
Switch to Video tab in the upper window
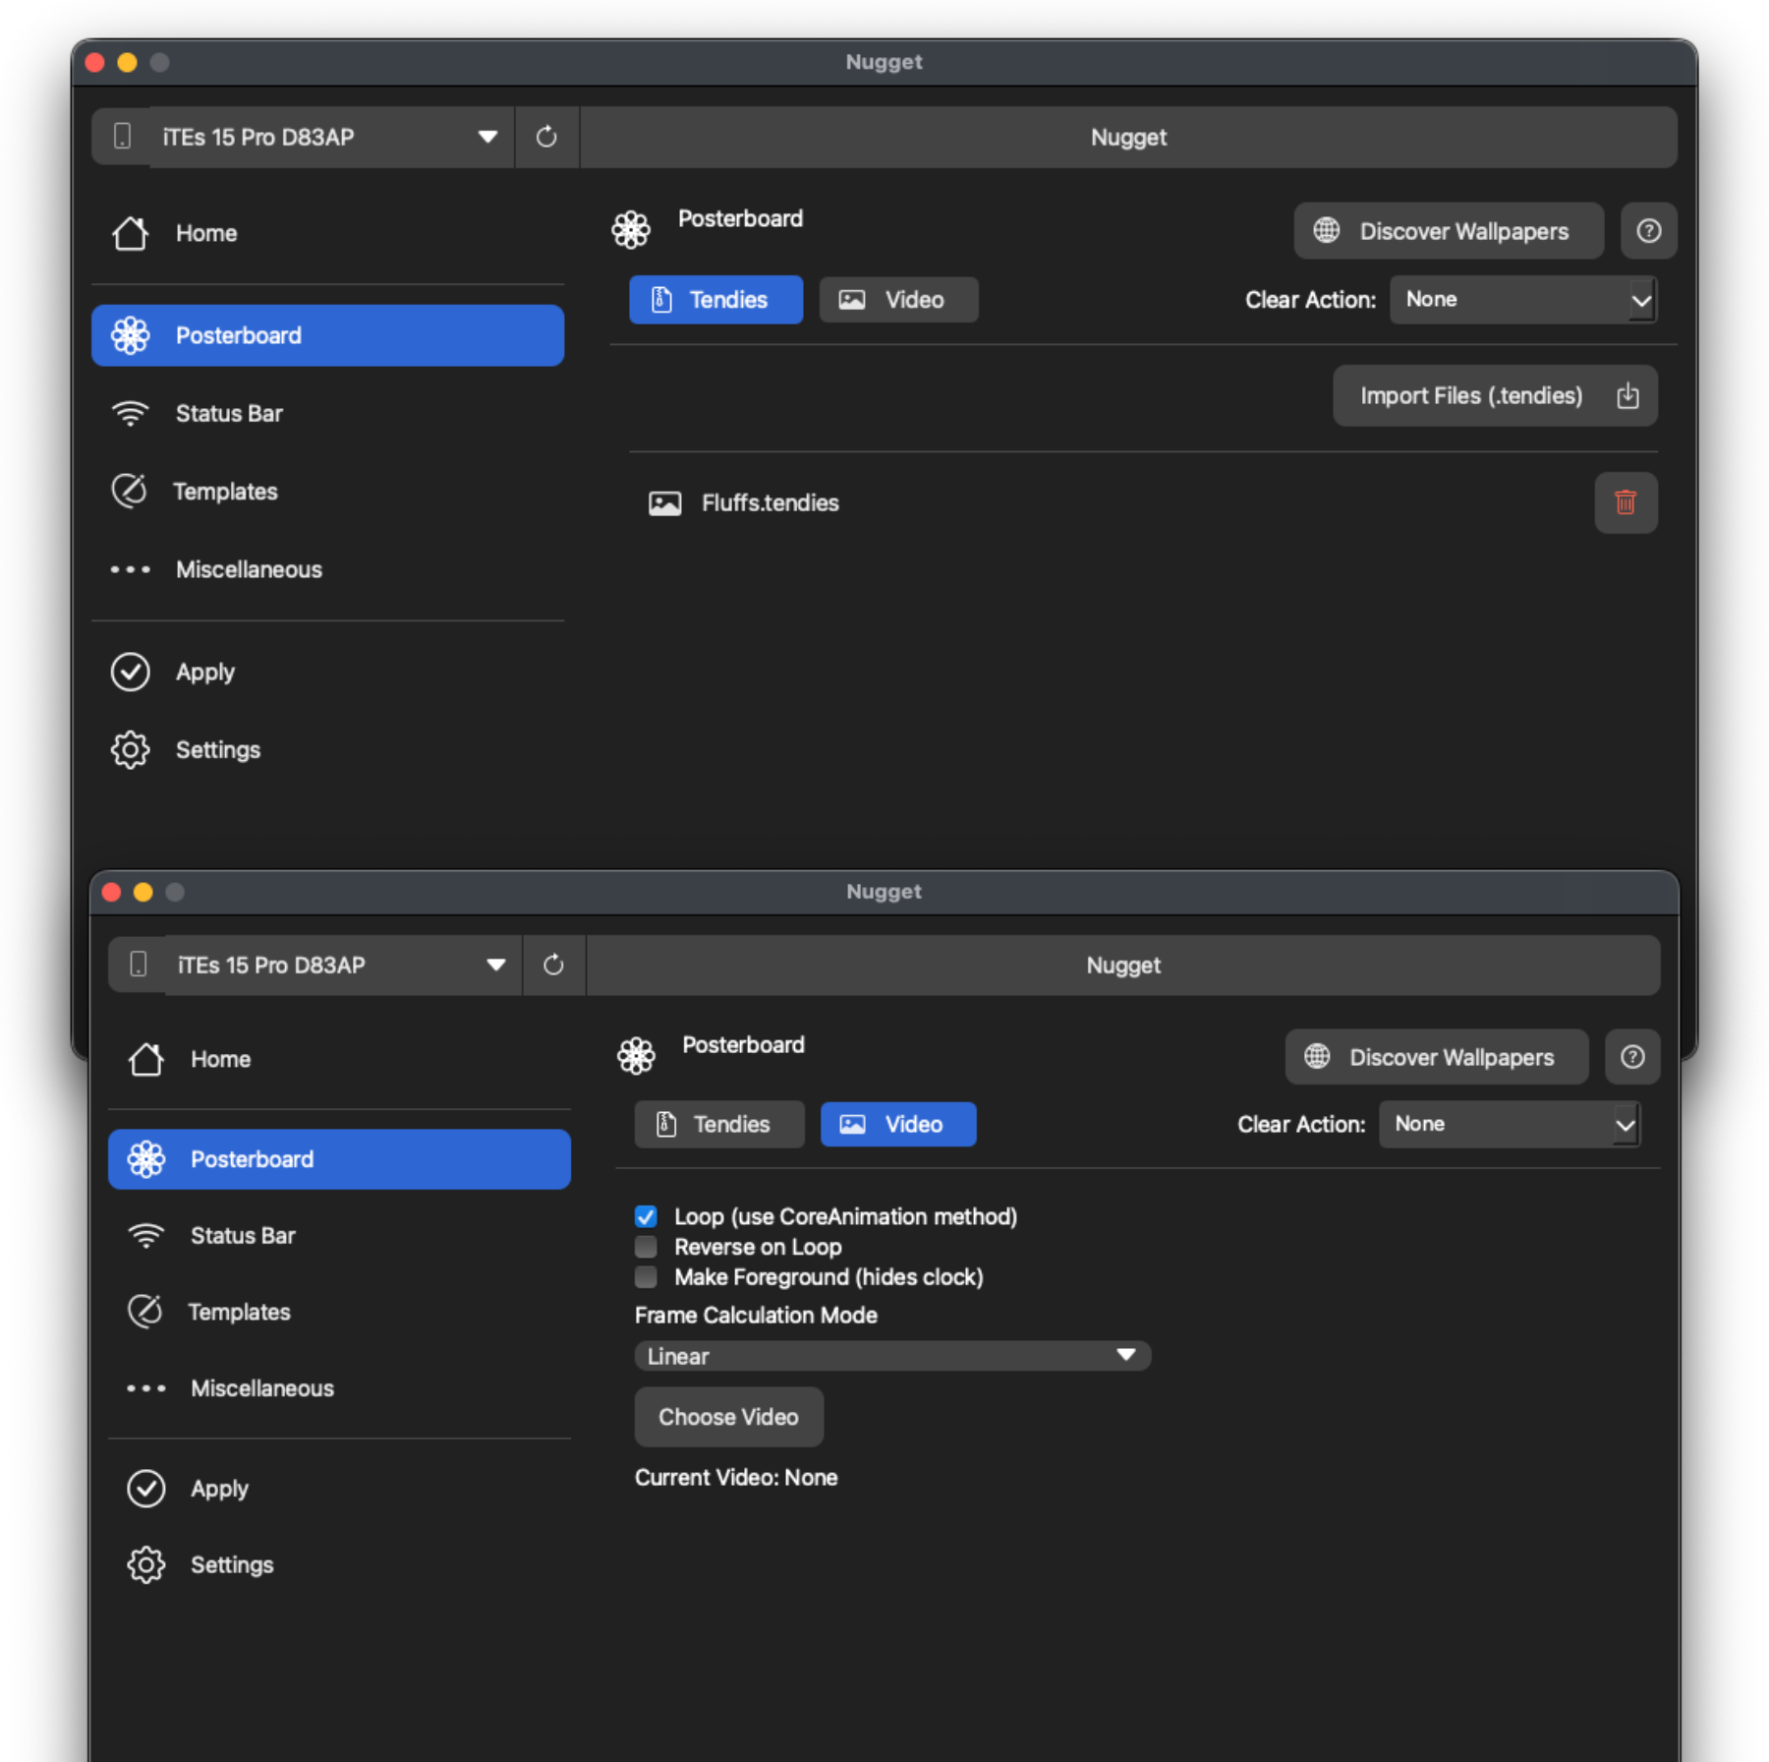[897, 300]
